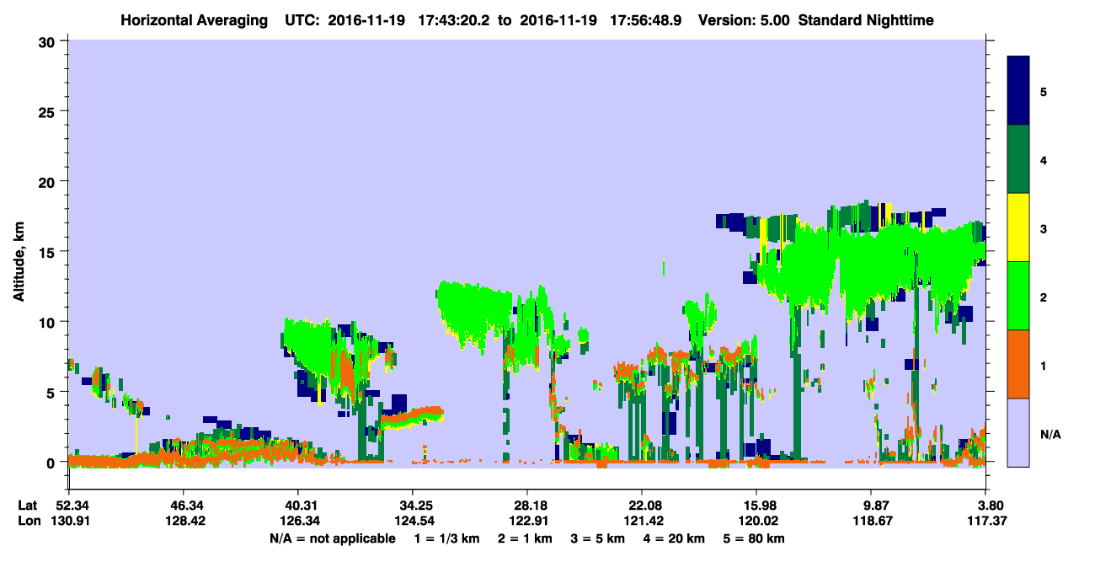Click the yellow vertical line near the surface

[x=136, y=434]
